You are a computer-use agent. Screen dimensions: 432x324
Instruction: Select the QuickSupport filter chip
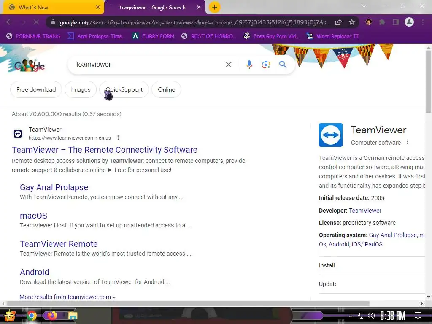pos(124,89)
